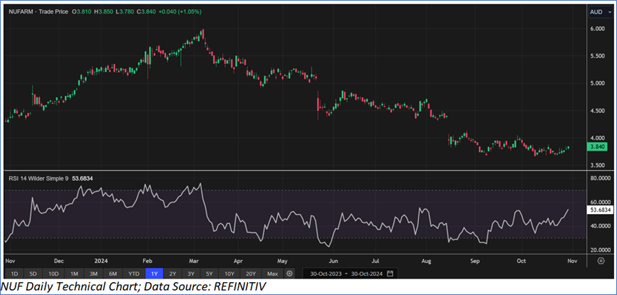Click the RSI 14 Wilder Simple 9 label
The width and height of the screenshot is (617, 295).
tap(38, 178)
